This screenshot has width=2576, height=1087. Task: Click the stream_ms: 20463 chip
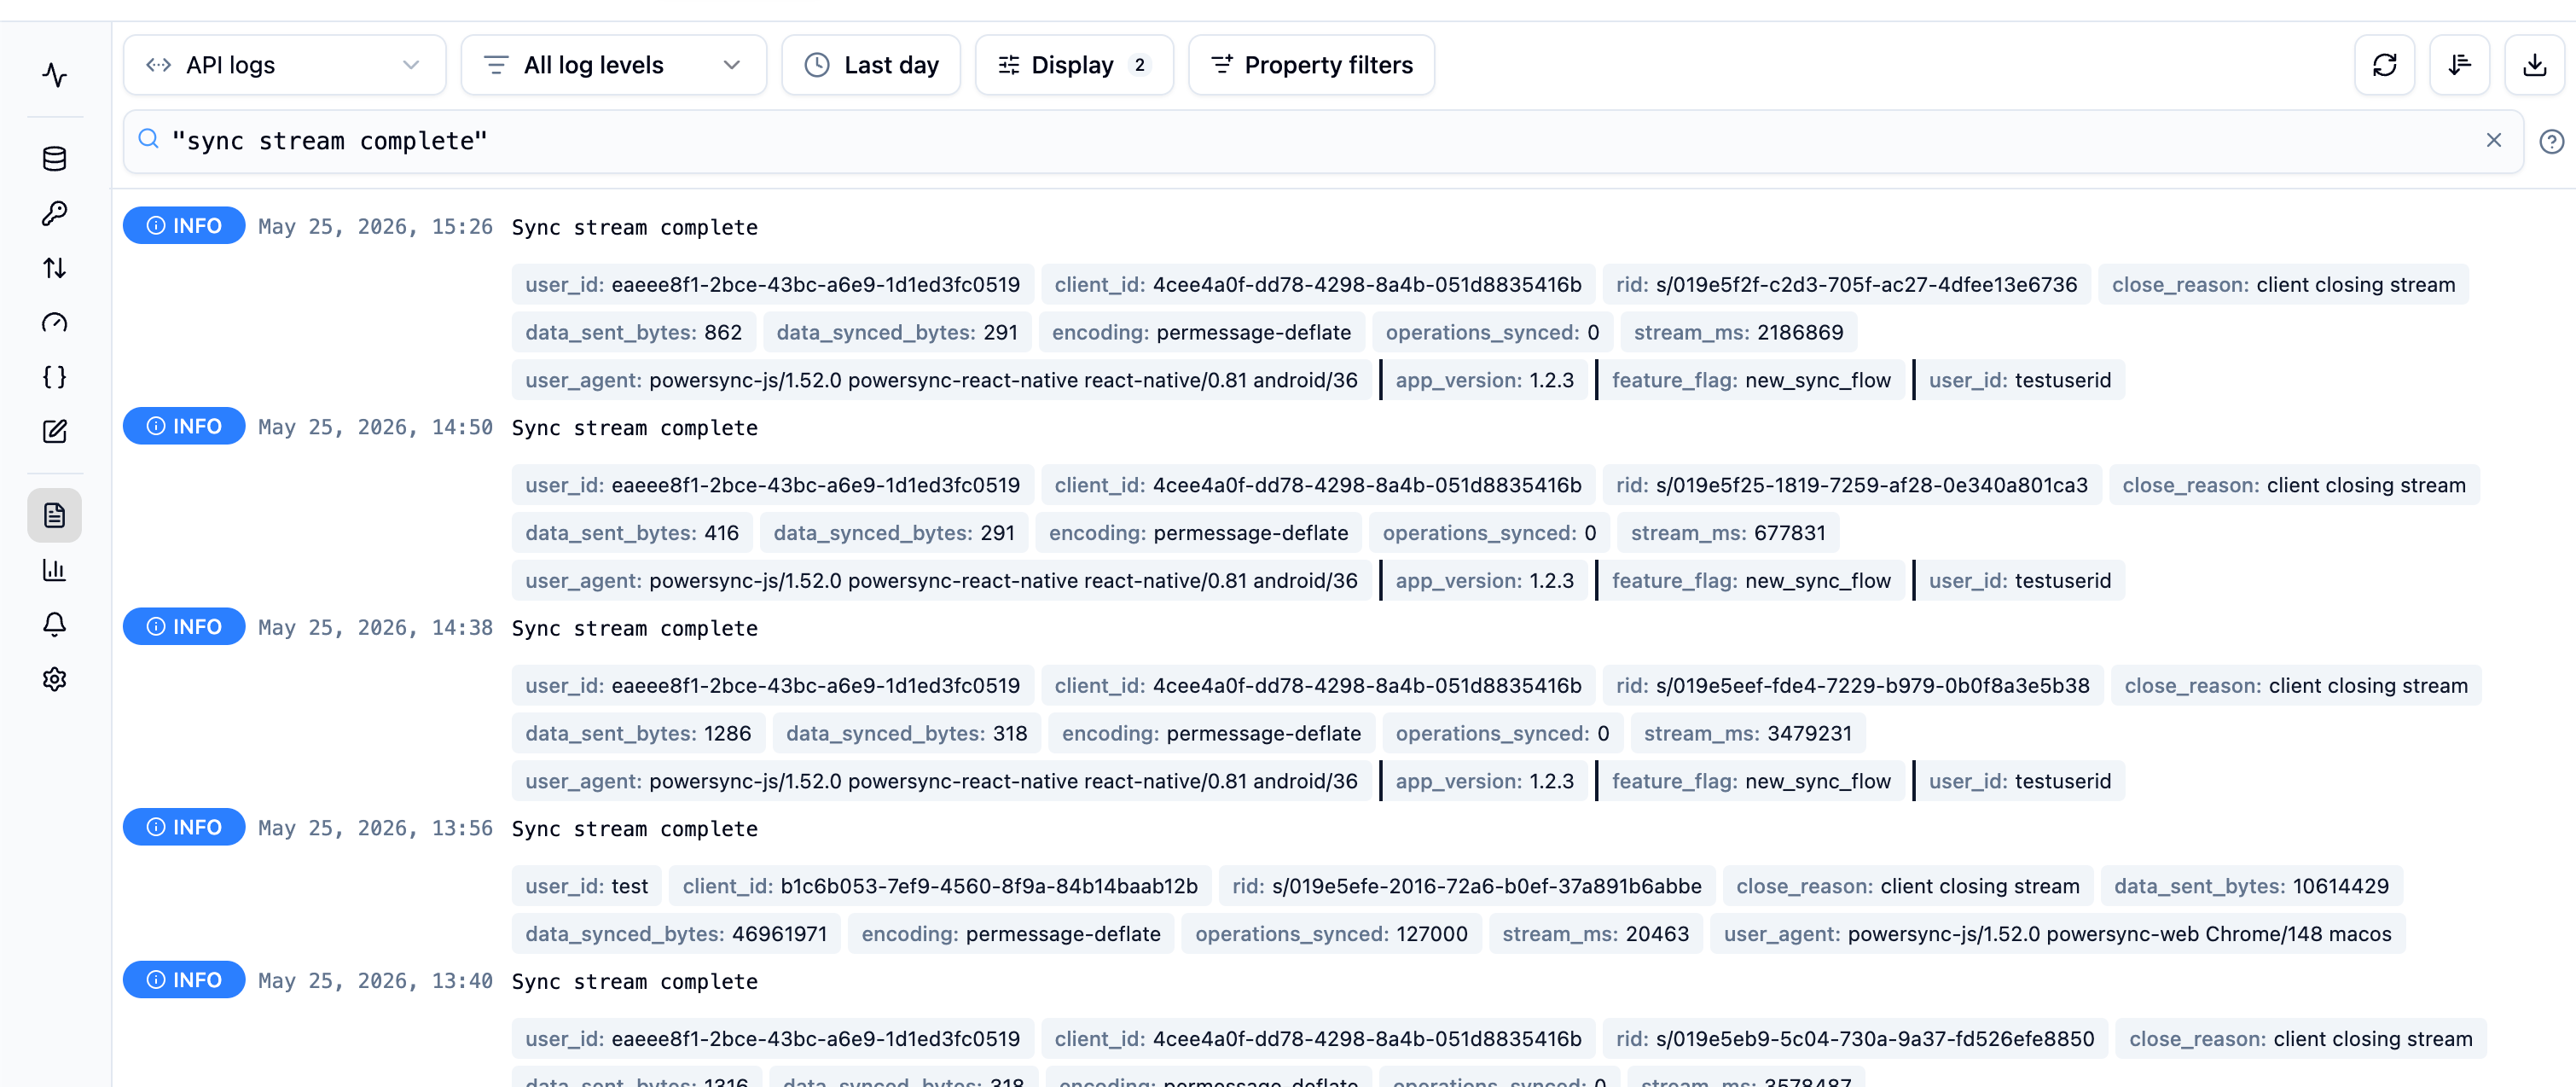1595,934
